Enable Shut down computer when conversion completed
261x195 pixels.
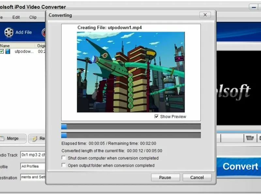click(x=64, y=158)
